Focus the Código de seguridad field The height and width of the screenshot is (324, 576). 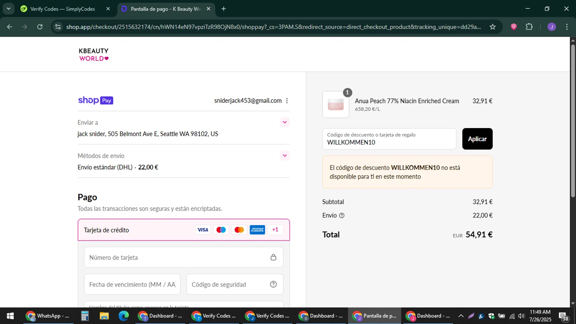[x=235, y=284]
